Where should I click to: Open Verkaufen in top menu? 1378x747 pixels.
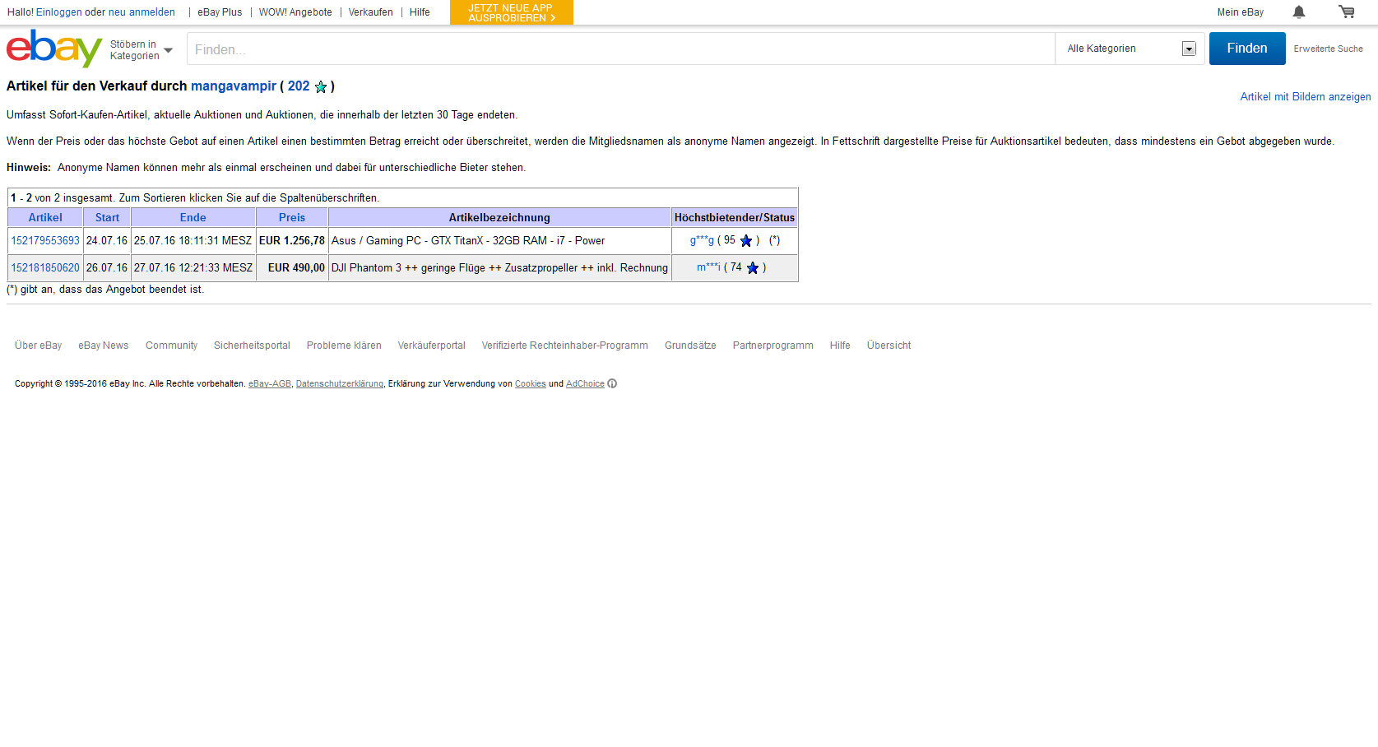(x=370, y=12)
